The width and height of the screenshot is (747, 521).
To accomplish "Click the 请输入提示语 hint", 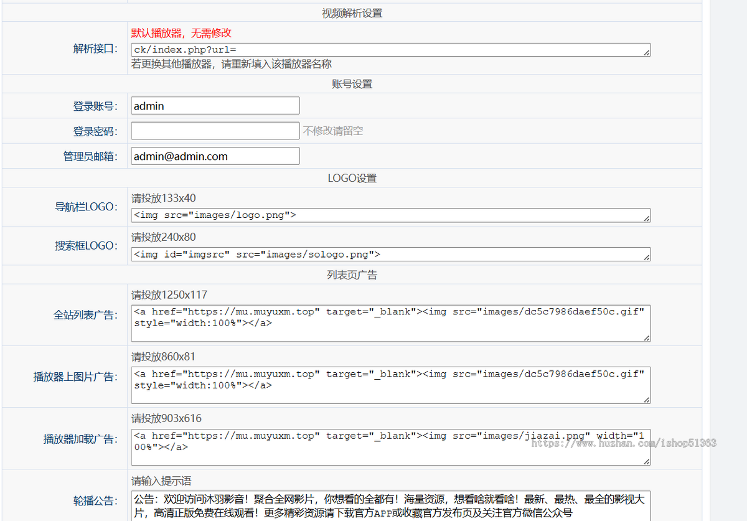I will point(161,481).
